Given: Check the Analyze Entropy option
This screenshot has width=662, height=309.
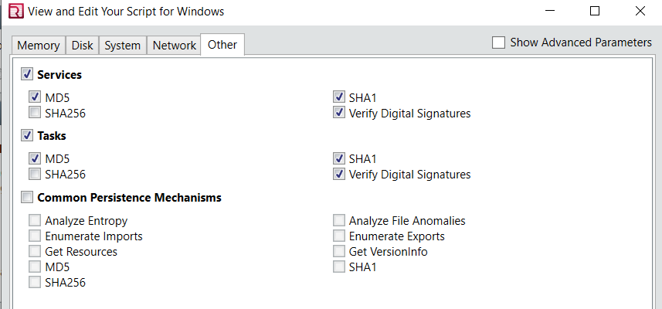Looking at the screenshot, I should coord(35,220).
